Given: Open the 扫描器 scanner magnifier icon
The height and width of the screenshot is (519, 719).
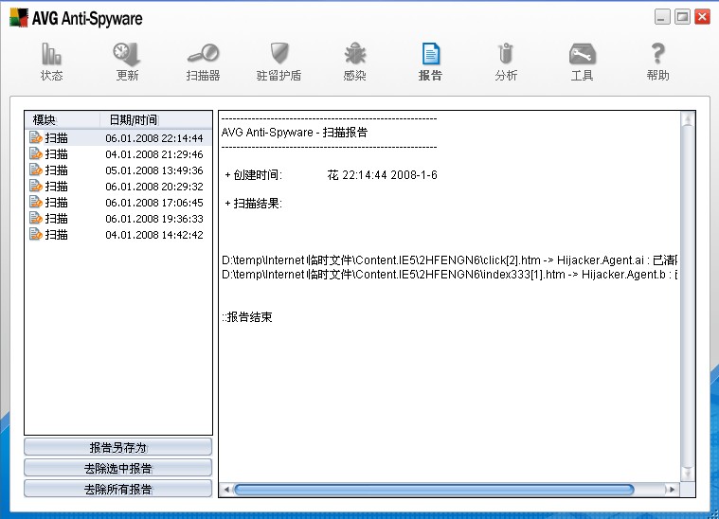Looking at the screenshot, I should pos(203,54).
